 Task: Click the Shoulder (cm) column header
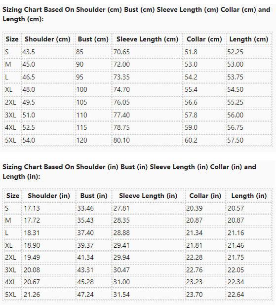47,39
